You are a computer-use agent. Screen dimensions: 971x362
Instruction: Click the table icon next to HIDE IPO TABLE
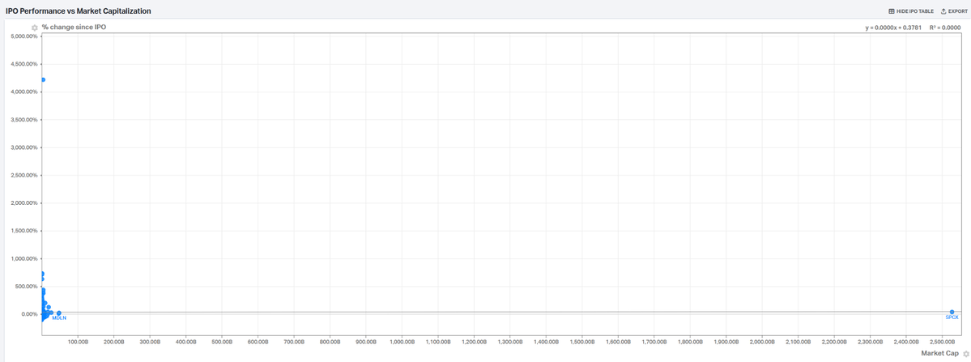(x=891, y=11)
